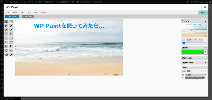Click Delete Cache in admin bar
This screenshot has height=100, width=212.
[84, 2]
